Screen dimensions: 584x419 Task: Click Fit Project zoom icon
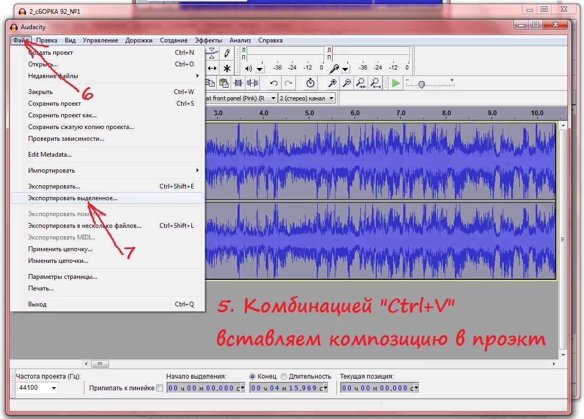coord(375,83)
